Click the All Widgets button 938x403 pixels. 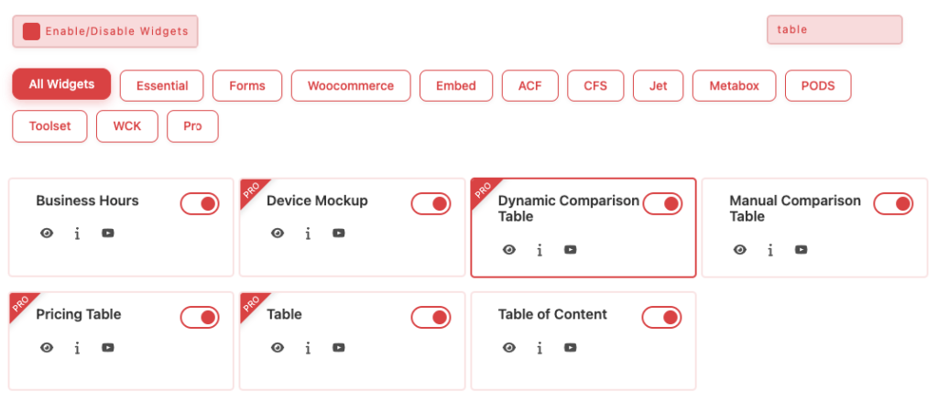61,84
